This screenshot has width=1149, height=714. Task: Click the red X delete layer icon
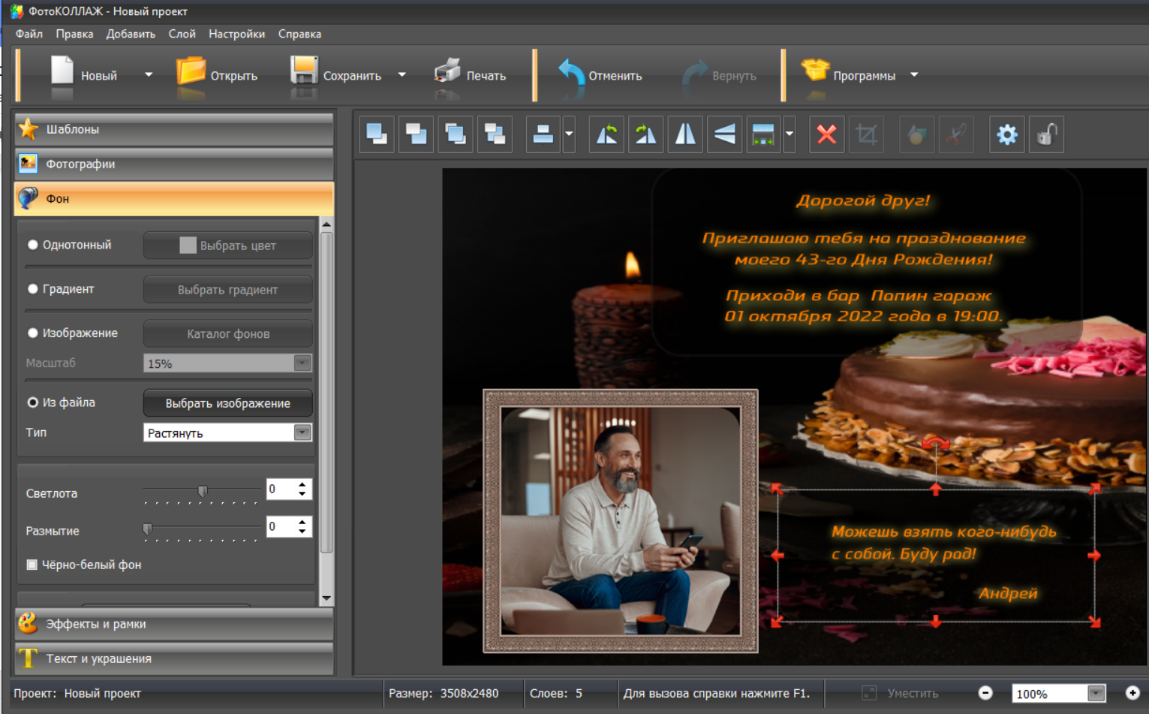point(826,135)
